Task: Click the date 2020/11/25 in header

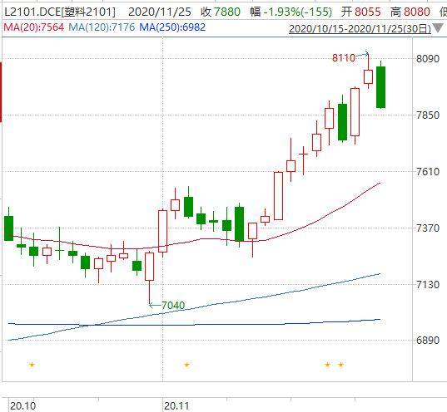Action: click(160, 12)
